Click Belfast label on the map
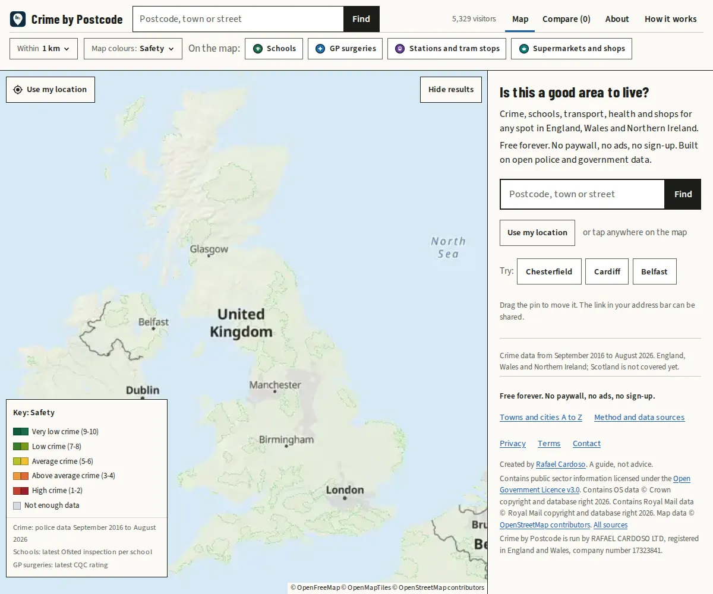713x594 pixels. pyautogui.click(x=153, y=322)
